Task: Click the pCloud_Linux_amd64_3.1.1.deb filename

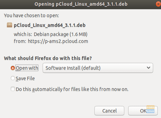Action: [50, 25]
